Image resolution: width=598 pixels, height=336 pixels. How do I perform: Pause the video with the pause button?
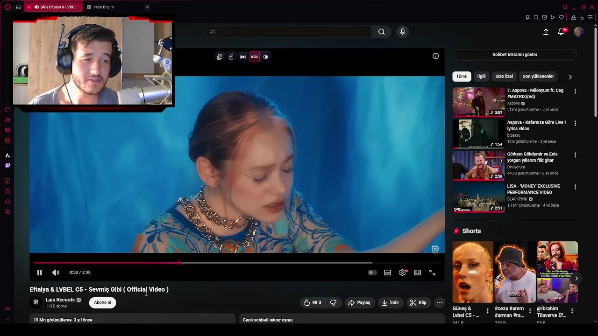[x=39, y=273]
